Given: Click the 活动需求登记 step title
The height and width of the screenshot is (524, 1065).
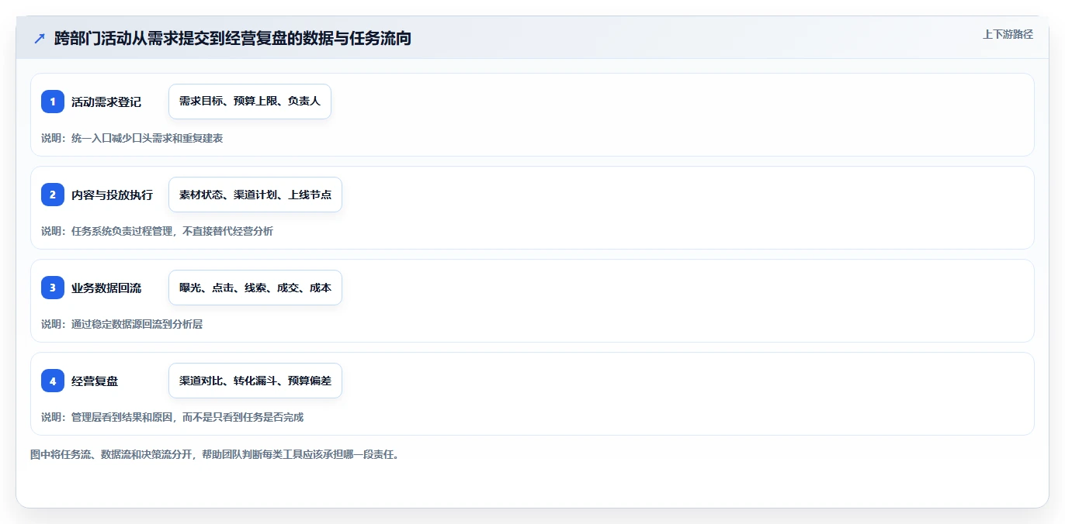Looking at the screenshot, I should click(x=106, y=102).
